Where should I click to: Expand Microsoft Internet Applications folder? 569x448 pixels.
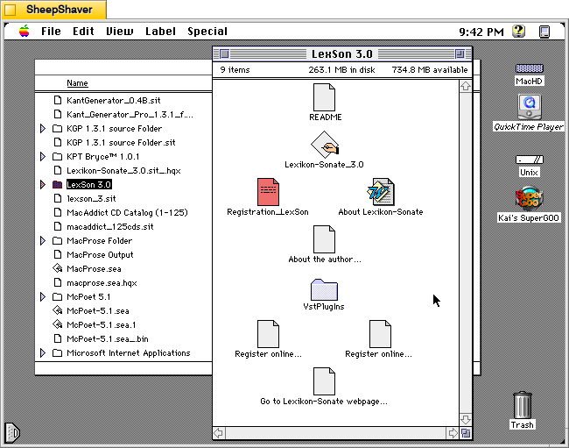43,353
